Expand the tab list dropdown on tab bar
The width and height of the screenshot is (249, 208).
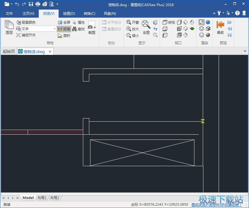[x=245, y=51]
